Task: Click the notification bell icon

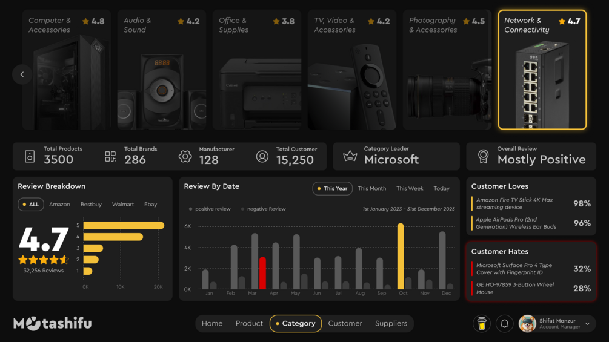Action: [504, 323]
